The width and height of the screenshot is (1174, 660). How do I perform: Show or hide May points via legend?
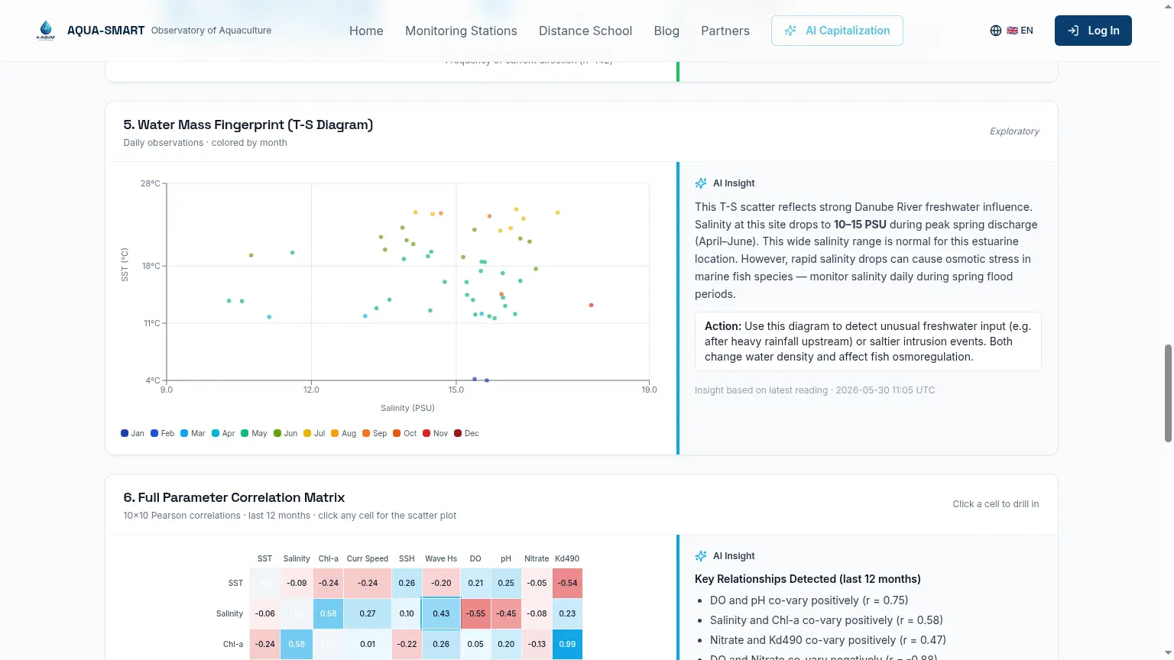coord(254,433)
